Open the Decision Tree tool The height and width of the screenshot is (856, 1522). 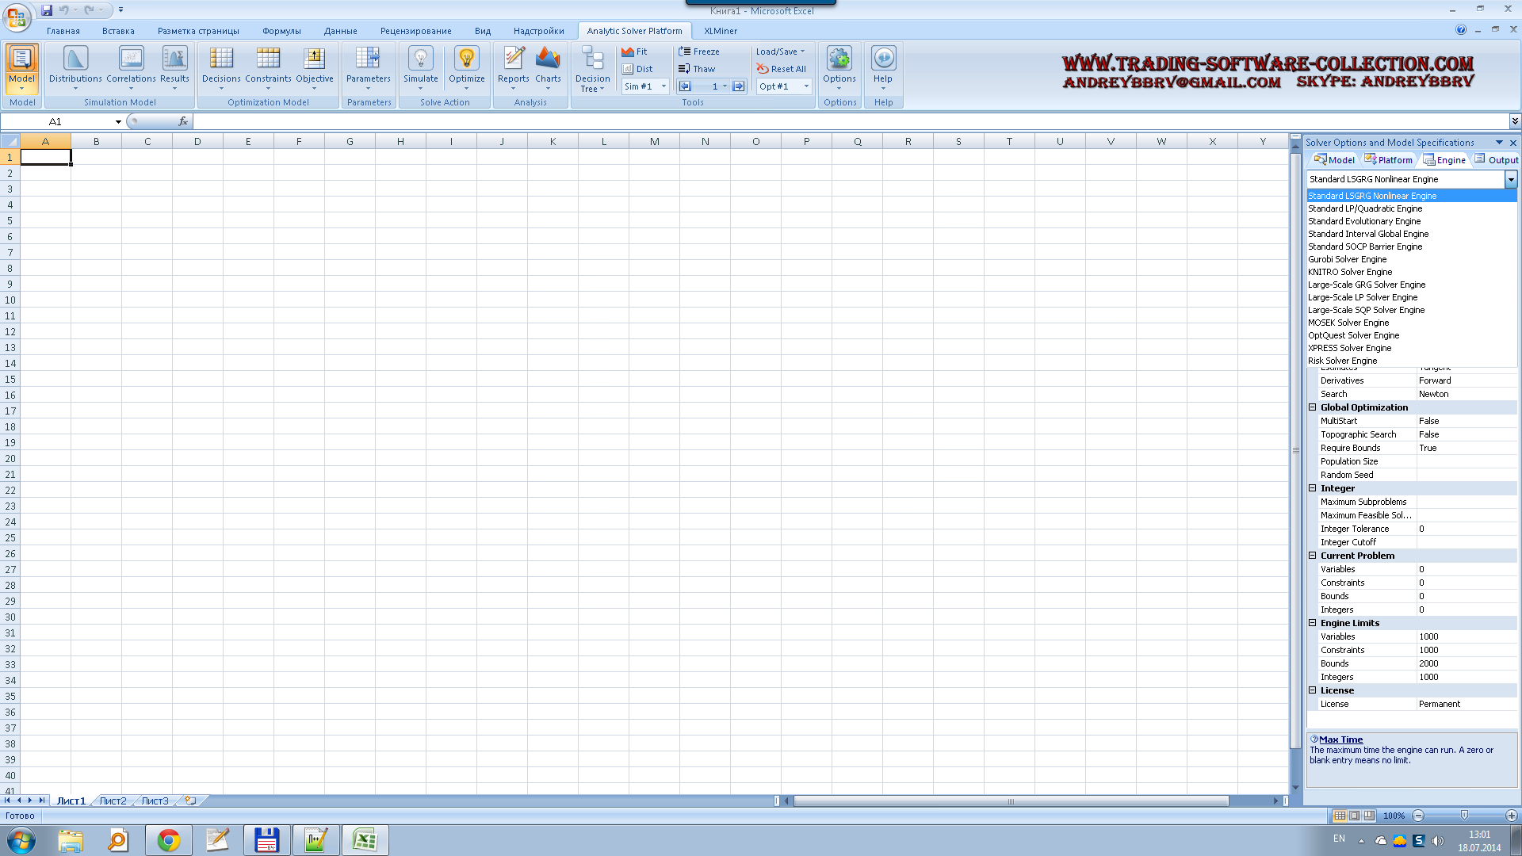point(592,69)
